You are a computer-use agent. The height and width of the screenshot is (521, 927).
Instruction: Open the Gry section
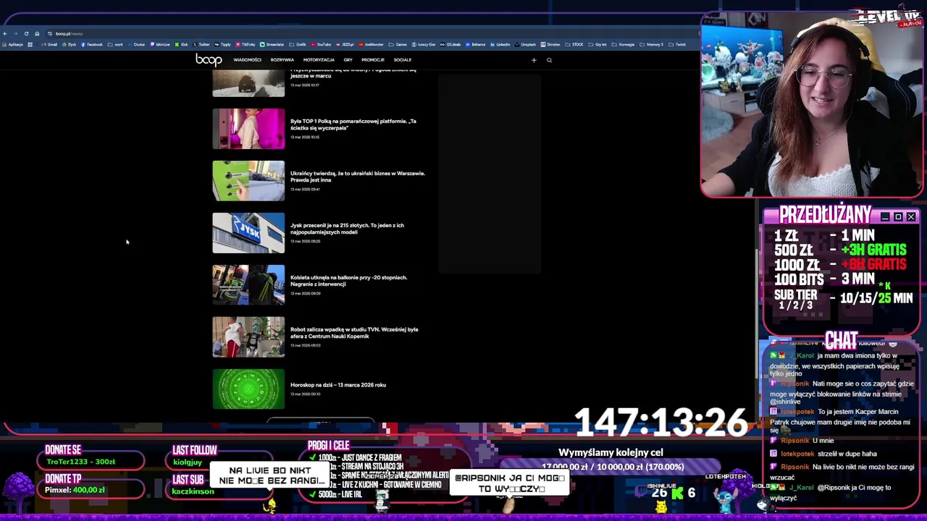coord(348,60)
